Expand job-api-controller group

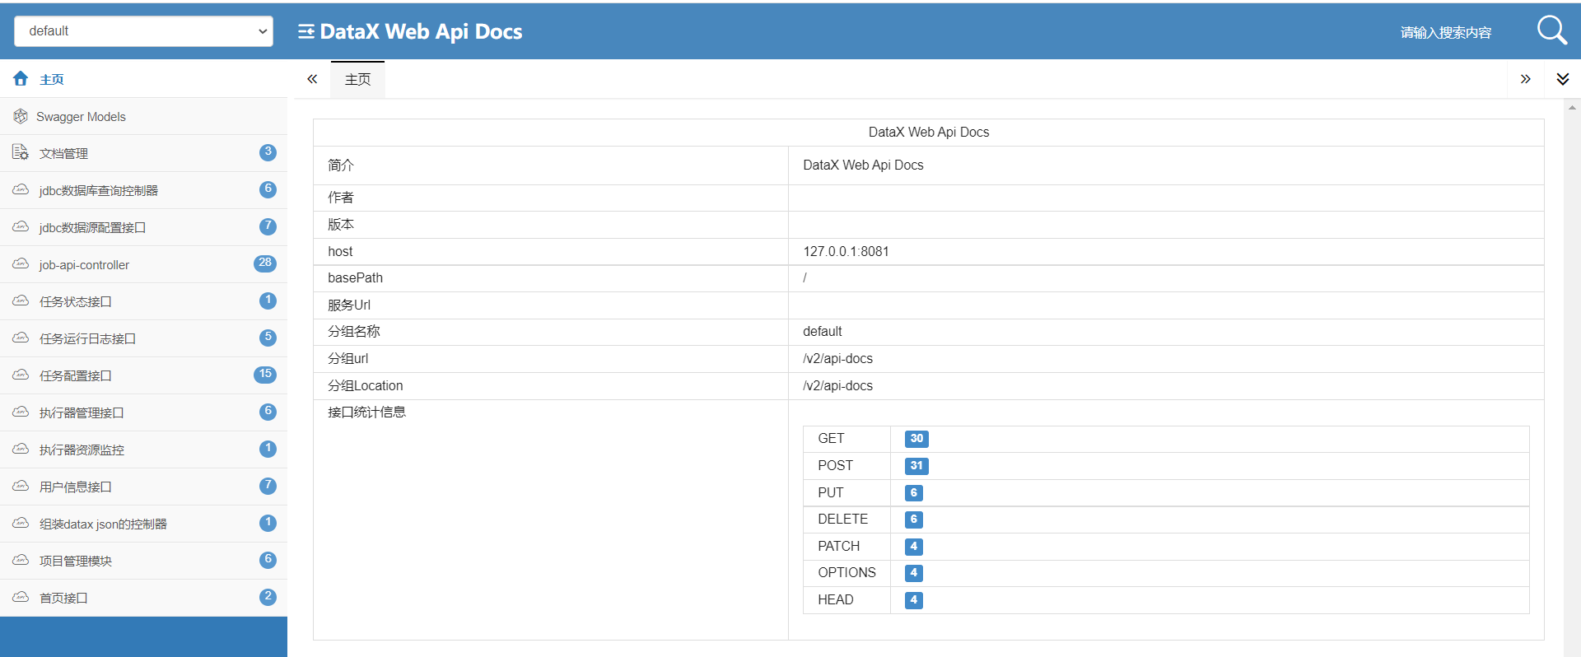143,264
